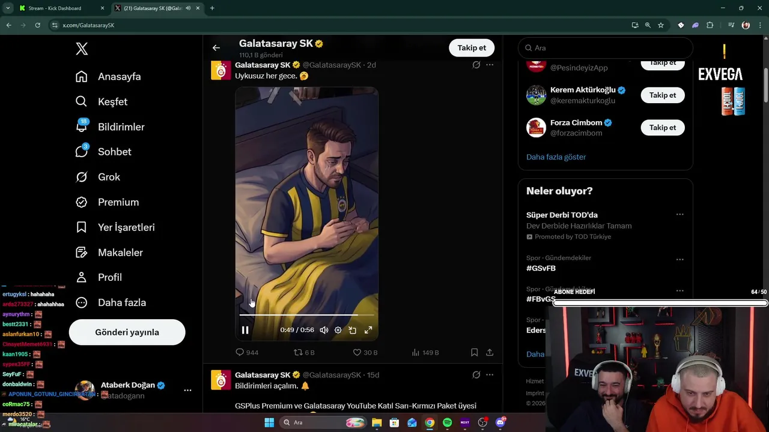Open Sohbet messages

(x=103, y=152)
